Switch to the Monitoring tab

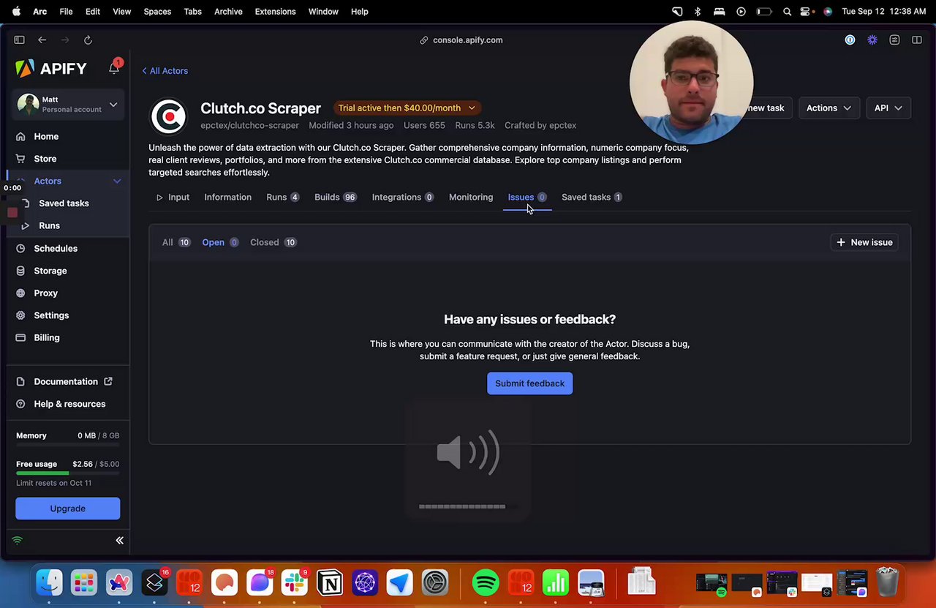471,198
